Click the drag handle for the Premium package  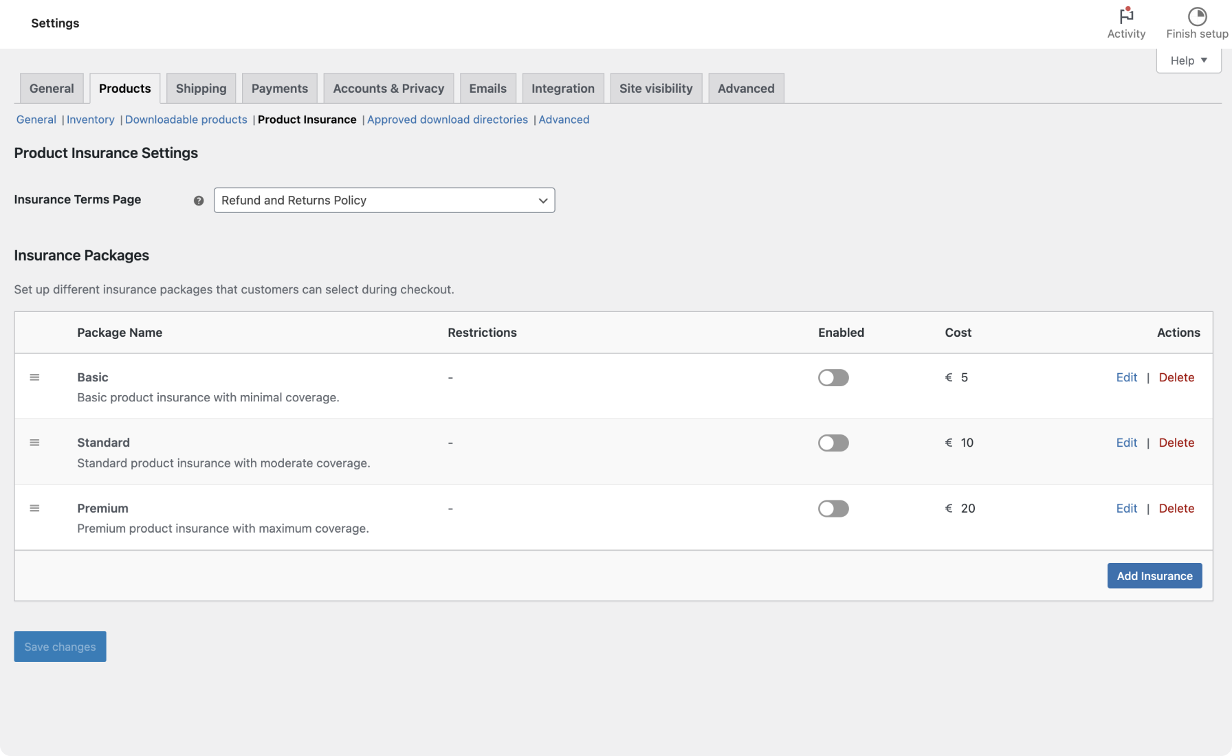35,509
